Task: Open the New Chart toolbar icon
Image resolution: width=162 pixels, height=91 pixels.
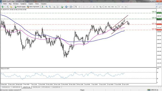Action: 2,7
